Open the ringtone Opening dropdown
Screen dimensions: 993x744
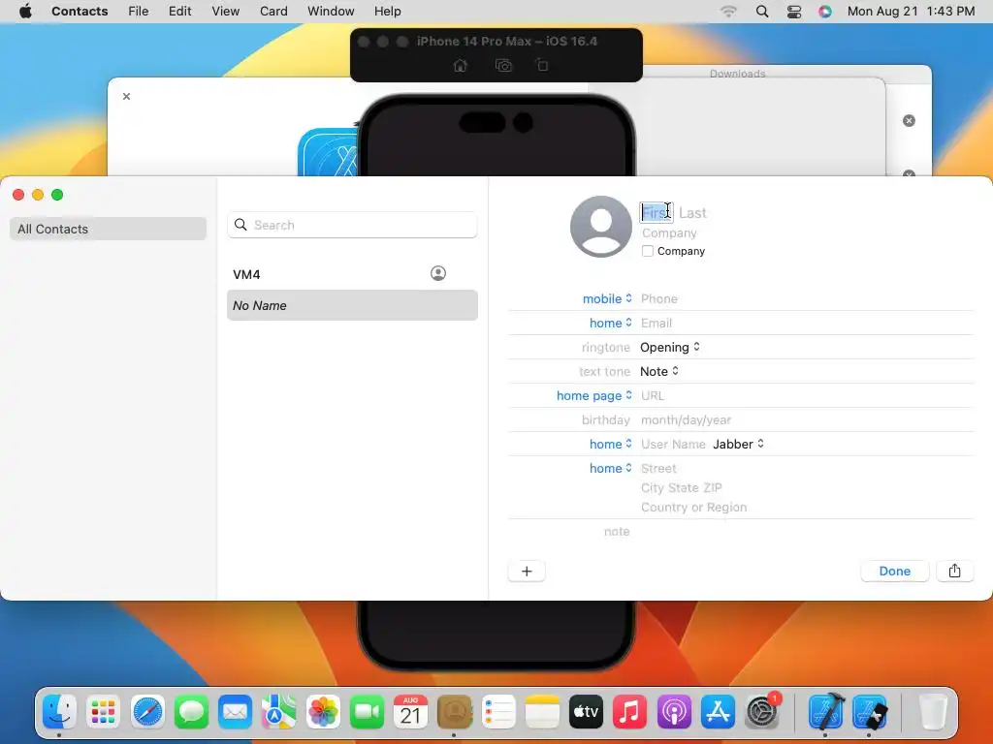pos(670,348)
